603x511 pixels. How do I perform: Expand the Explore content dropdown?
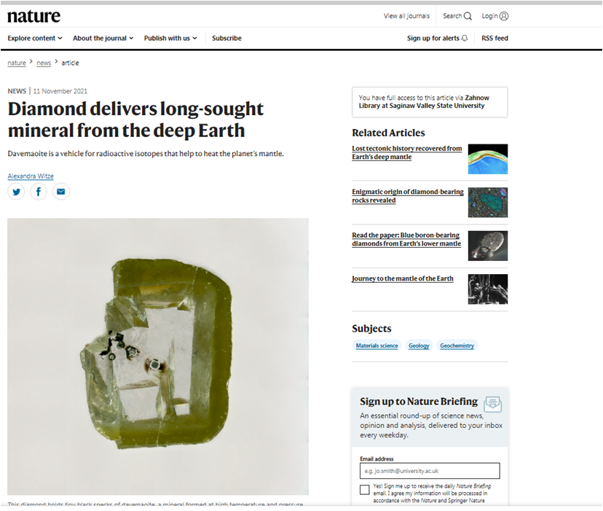(x=35, y=38)
